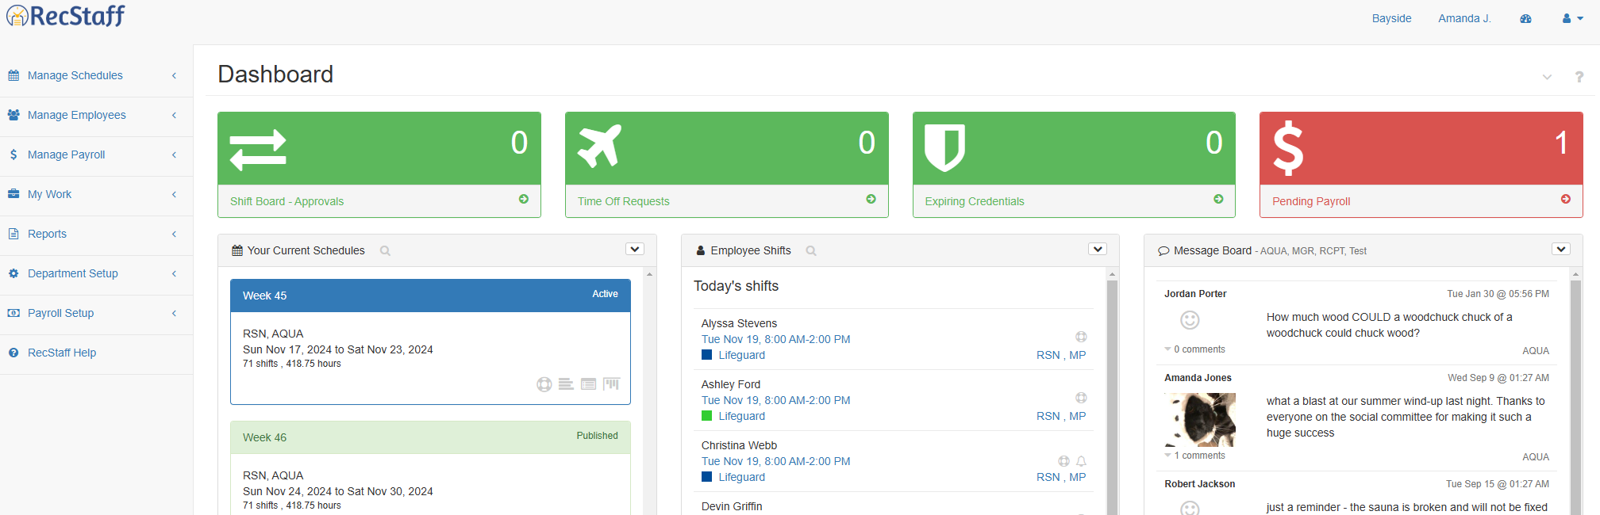
Task: Expand the Department Setup sidebar menu
Action: [x=96, y=273]
